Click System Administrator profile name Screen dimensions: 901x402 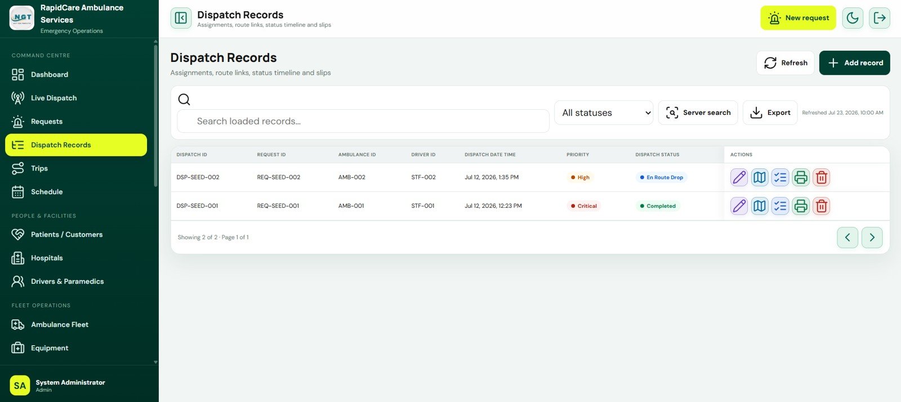click(x=70, y=382)
